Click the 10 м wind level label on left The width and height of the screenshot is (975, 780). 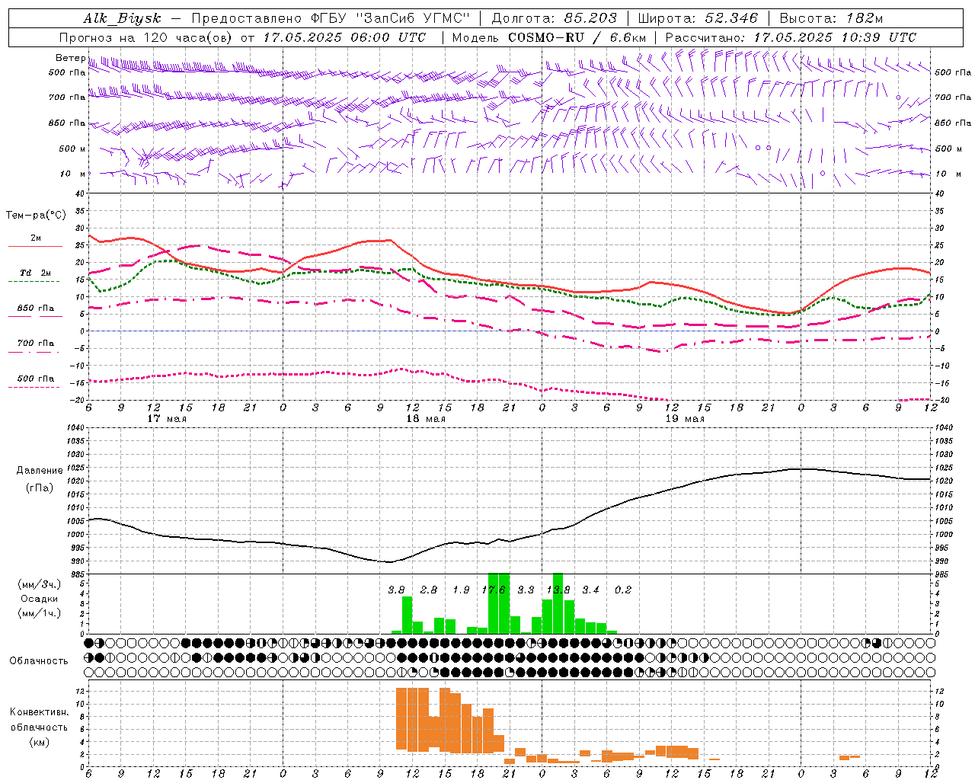73,174
